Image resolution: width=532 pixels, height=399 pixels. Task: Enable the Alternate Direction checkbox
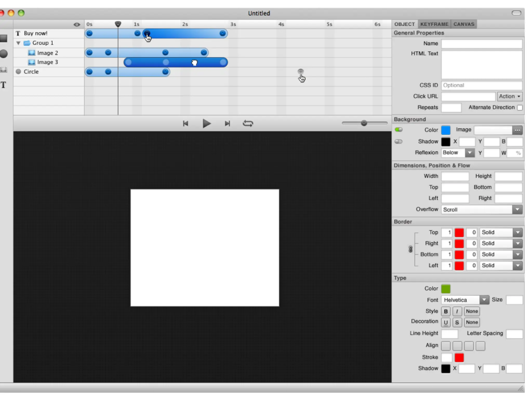coord(520,108)
